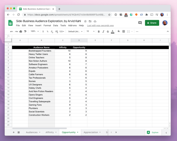Switch to the Affinity sheet tab
This screenshot has width=177, height=141.
pyautogui.click(x=50, y=132)
